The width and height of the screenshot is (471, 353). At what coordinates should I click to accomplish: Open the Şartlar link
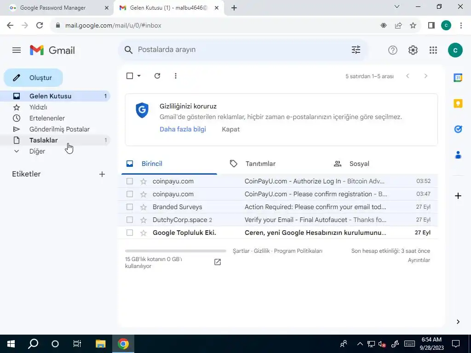[241, 251]
